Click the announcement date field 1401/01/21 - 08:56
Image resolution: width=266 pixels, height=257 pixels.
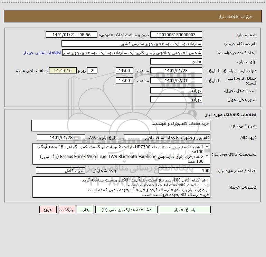click(x=72, y=34)
